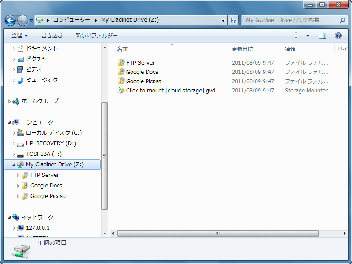Collapse My Gladinet Drive (Z:) in tree
This screenshot has width=352, height=264.
point(14,165)
